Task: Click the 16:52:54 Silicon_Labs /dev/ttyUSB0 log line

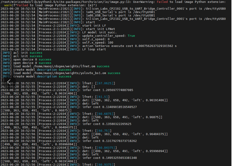Action: pos(113,19)
